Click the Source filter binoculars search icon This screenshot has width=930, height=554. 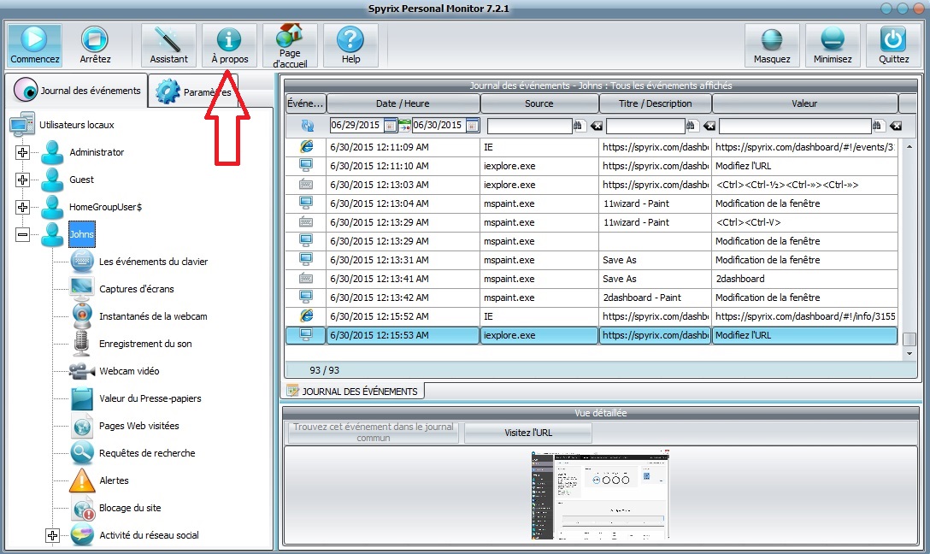(x=579, y=125)
